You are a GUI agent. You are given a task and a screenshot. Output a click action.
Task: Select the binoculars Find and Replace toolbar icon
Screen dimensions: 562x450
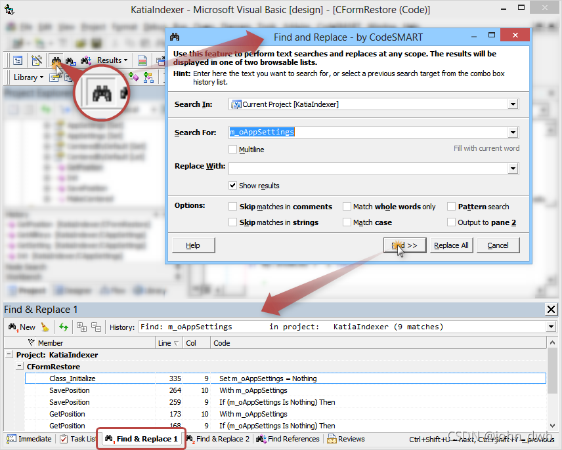tap(57, 60)
